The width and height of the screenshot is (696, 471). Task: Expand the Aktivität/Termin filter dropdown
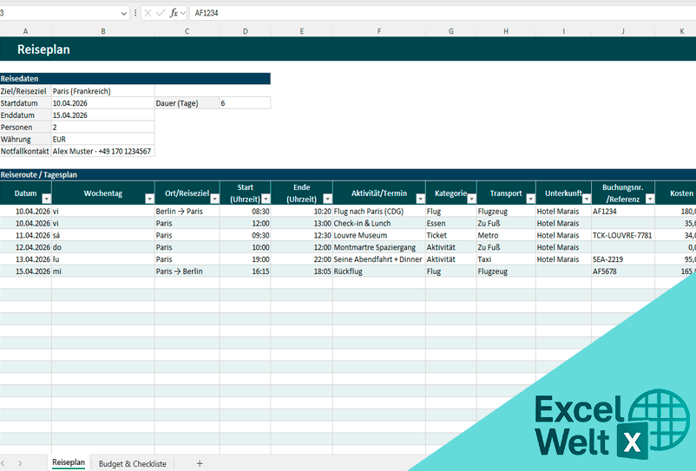[419, 199]
